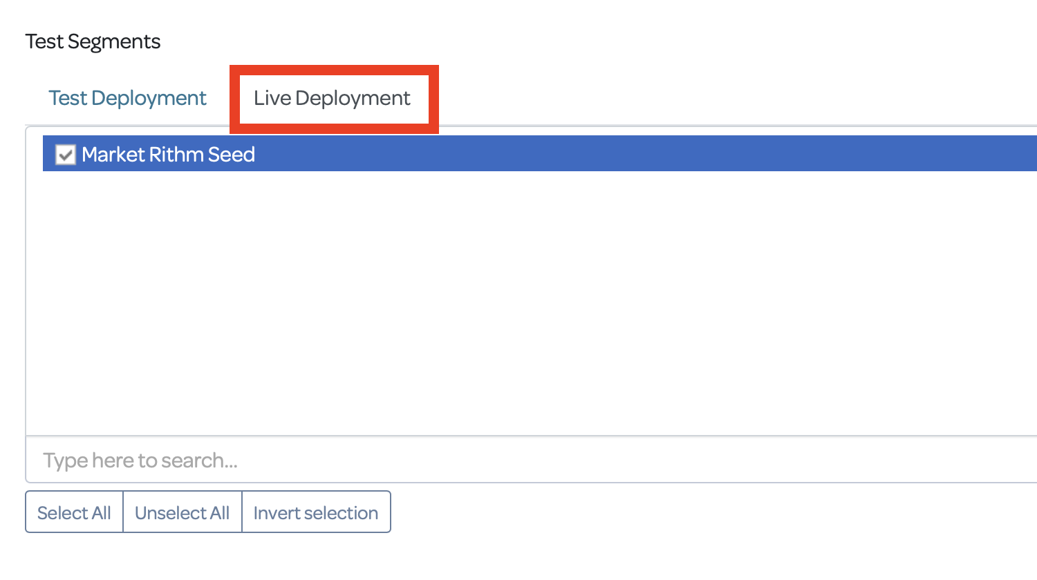This screenshot has height=580, width=1037.
Task: Open the Live Deployment tab
Action: point(332,98)
